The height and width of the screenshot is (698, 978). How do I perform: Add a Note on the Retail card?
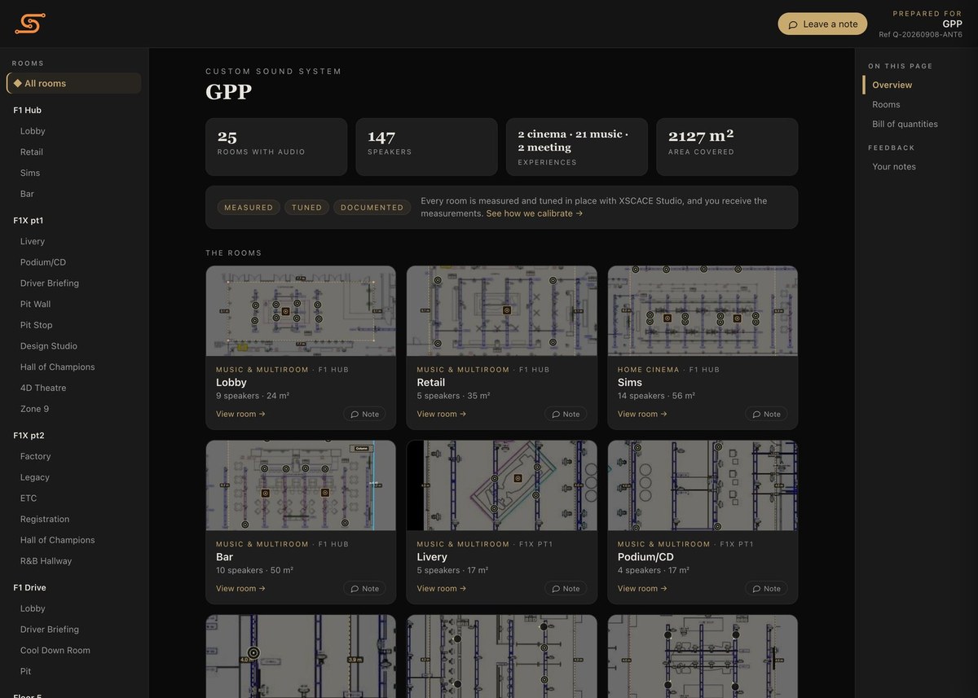(566, 414)
